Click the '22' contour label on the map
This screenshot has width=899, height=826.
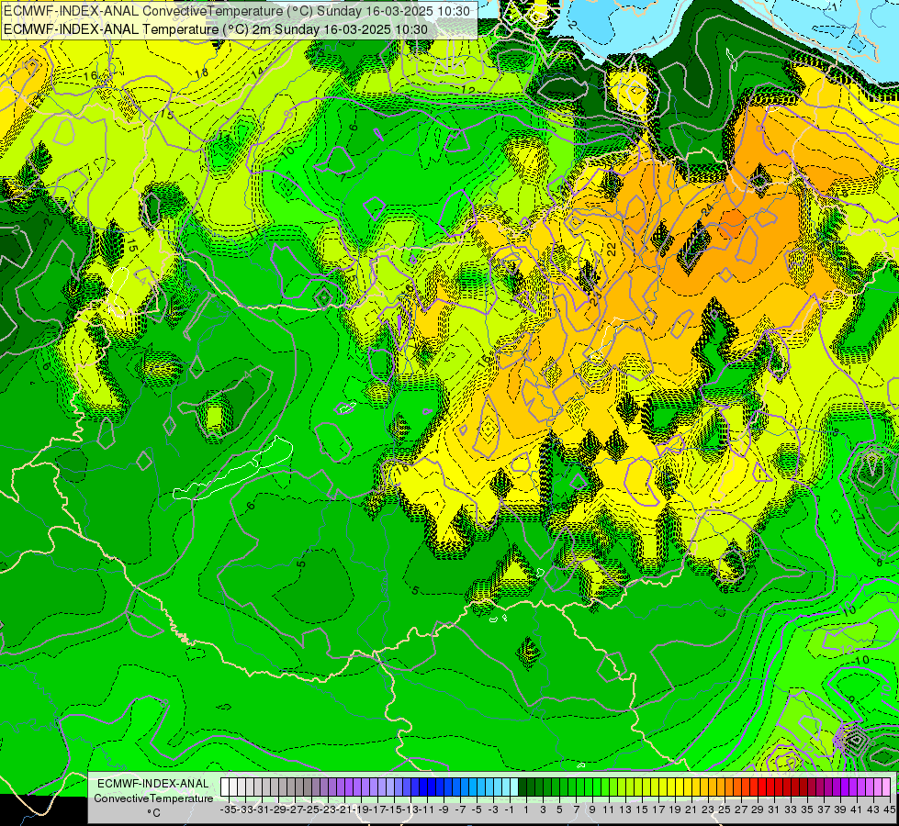[x=612, y=250]
